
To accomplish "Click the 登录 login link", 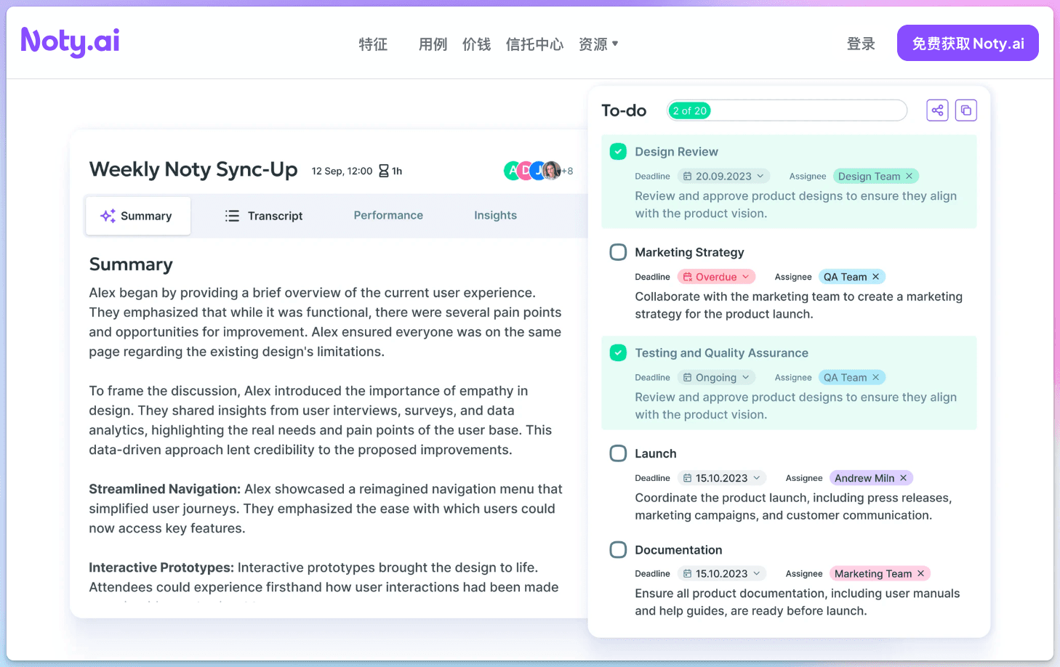I will point(861,44).
